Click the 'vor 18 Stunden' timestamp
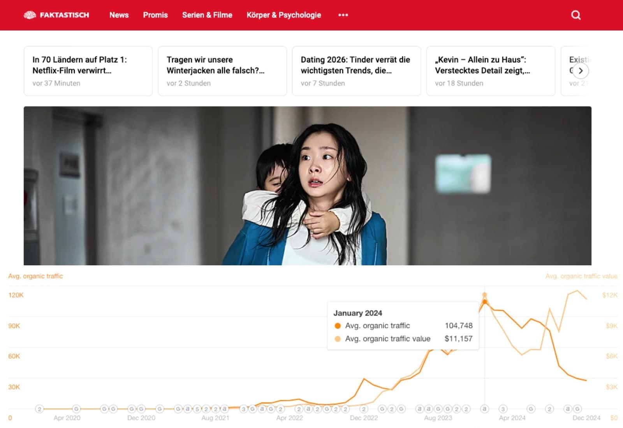This screenshot has width=623, height=428. 459,83
